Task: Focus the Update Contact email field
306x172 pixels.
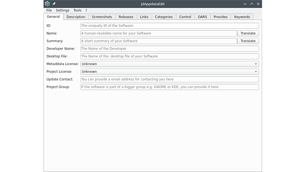Action: 170,79
